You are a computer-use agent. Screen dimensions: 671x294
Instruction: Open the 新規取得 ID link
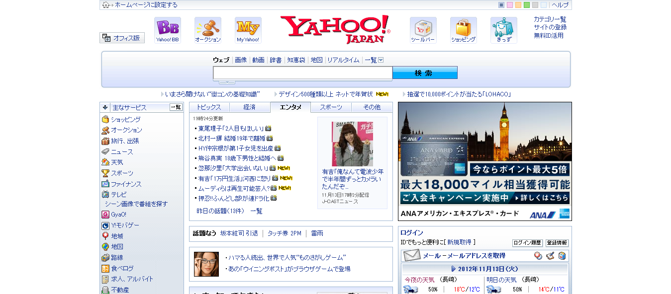tap(459, 242)
